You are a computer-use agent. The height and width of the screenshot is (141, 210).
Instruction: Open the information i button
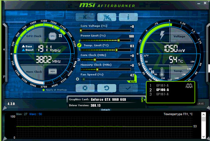pyautogui.click(x=128, y=17)
